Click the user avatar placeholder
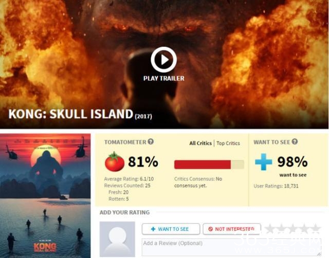This screenshot has height=258, width=329. click(117, 239)
